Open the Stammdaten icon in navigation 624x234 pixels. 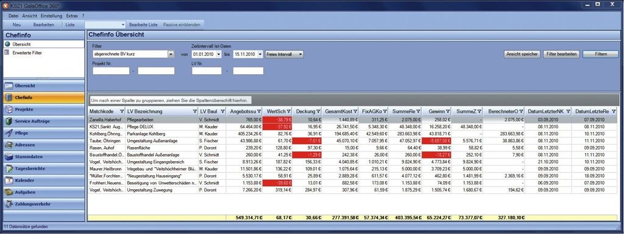pos(9,157)
